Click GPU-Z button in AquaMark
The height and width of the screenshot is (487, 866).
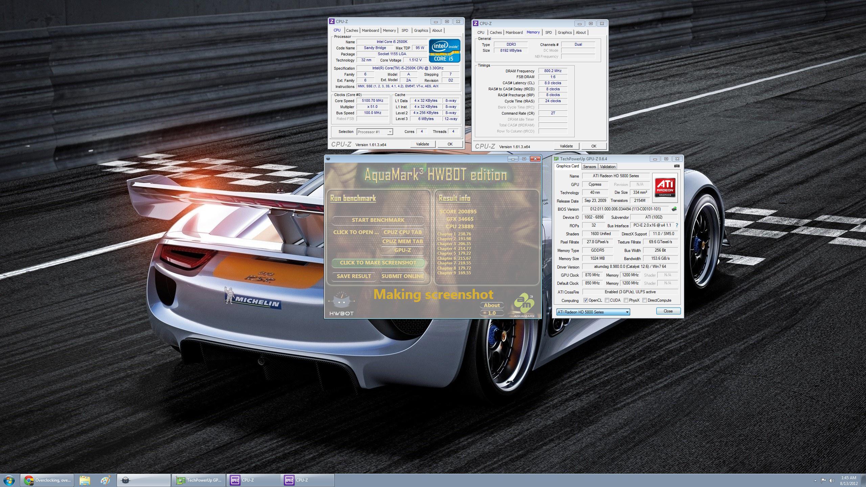pyautogui.click(x=403, y=250)
